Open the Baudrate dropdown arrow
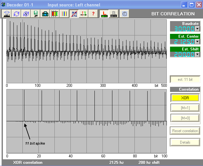This screenshot has width=203, height=166. click(x=197, y=29)
